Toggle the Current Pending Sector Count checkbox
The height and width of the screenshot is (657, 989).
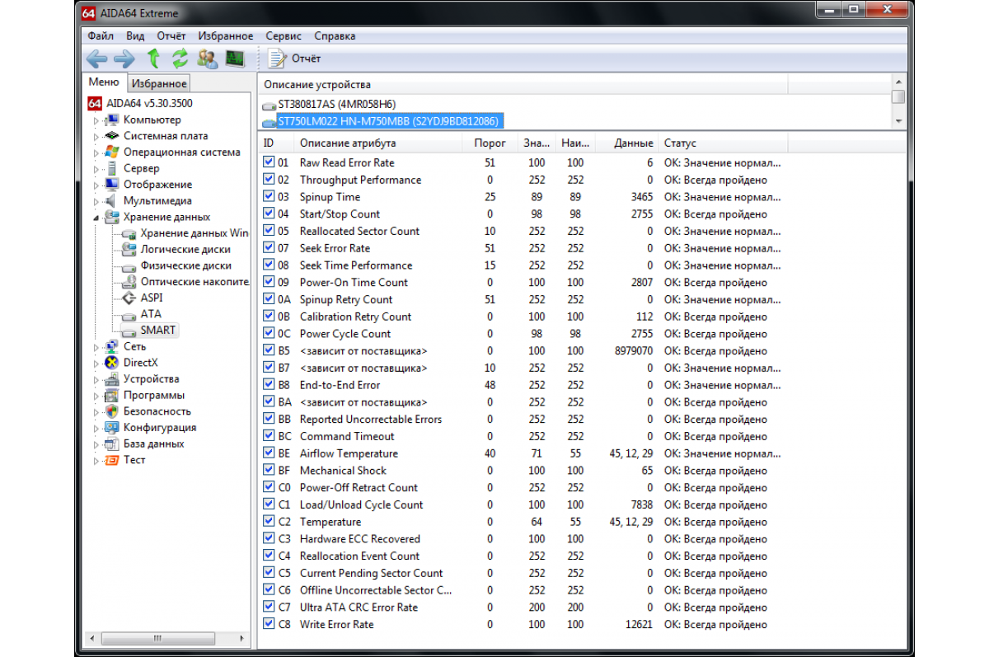click(x=269, y=572)
